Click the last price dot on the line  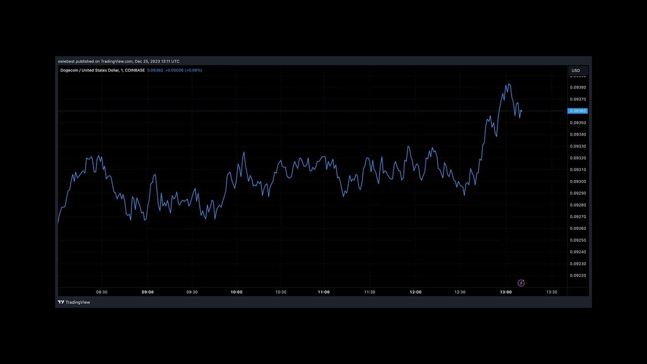click(x=521, y=111)
